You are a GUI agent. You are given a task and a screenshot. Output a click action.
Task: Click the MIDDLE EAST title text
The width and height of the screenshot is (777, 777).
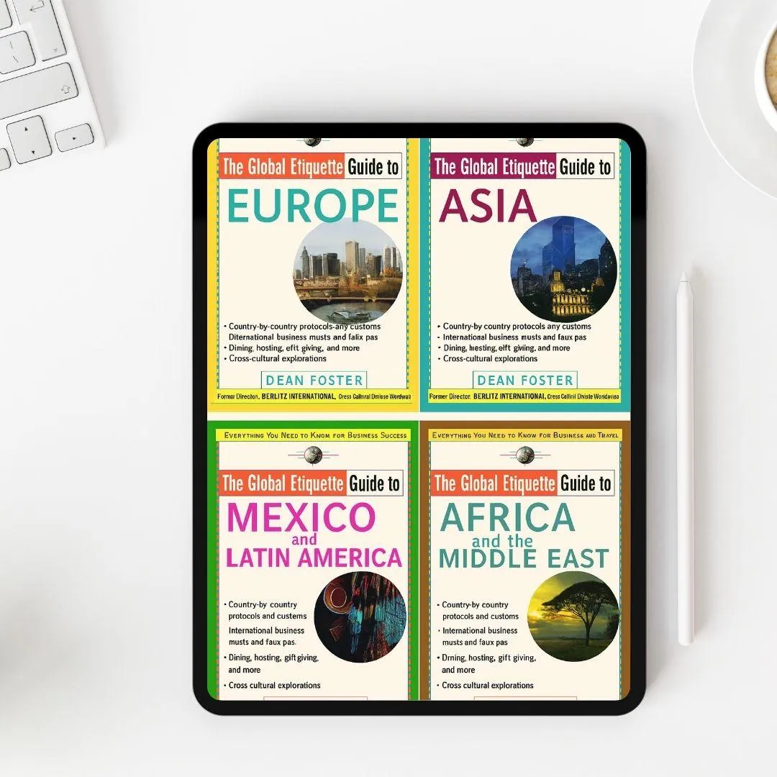(524, 558)
